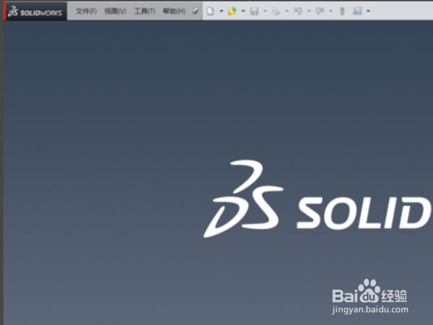Click the Save floppy disk icon
433x325 pixels.
254,11
